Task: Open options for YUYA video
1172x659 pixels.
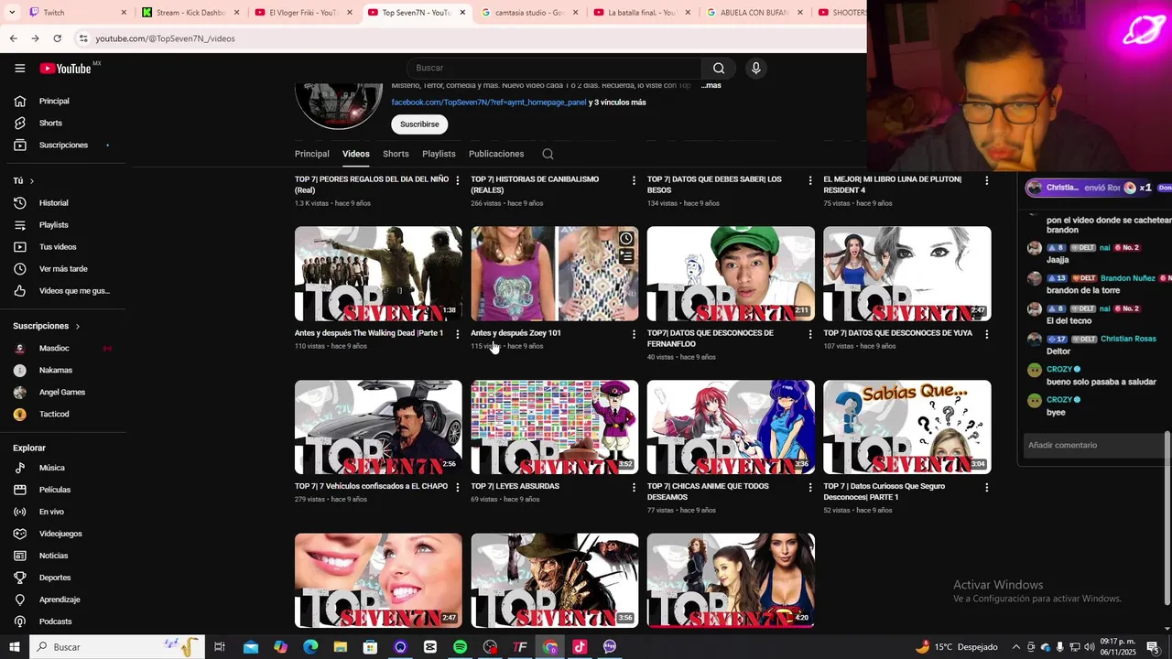Action: 986,335
